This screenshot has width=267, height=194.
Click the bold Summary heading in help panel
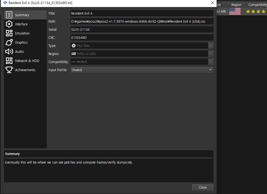pos(12,154)
